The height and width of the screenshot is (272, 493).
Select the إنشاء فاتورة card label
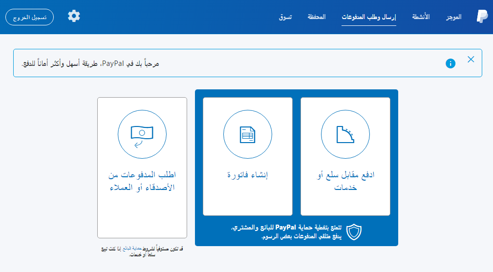point(247,175)
